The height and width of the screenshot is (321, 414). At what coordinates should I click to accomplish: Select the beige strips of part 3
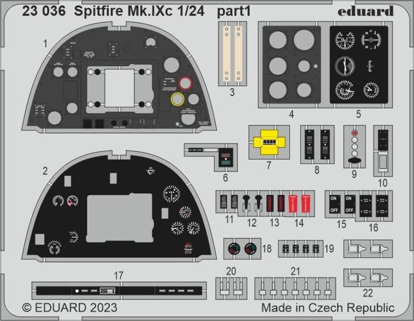(x=232, y=54)
